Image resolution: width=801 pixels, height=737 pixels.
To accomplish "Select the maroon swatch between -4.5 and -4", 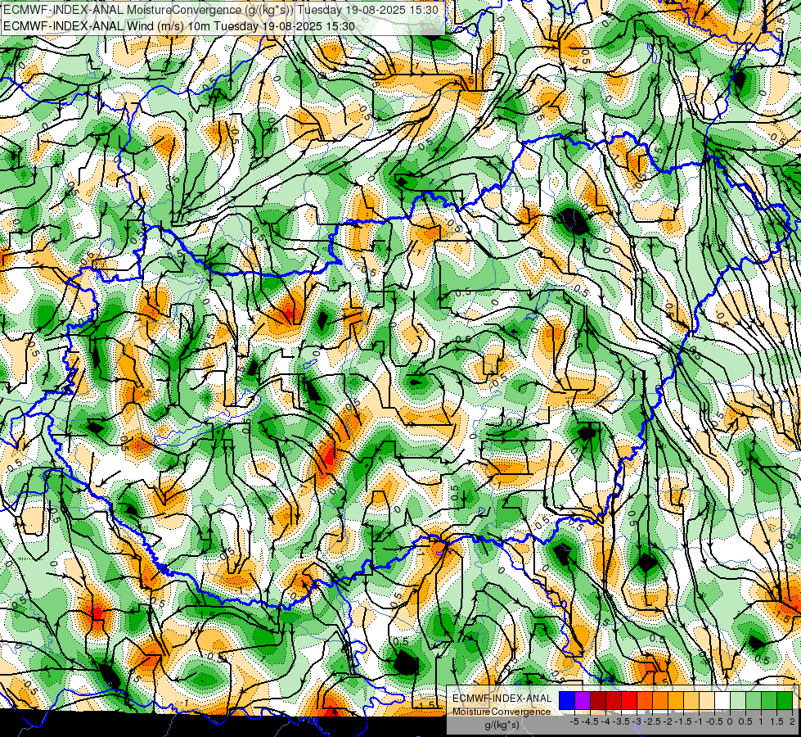I will click(x=598, y=700).
